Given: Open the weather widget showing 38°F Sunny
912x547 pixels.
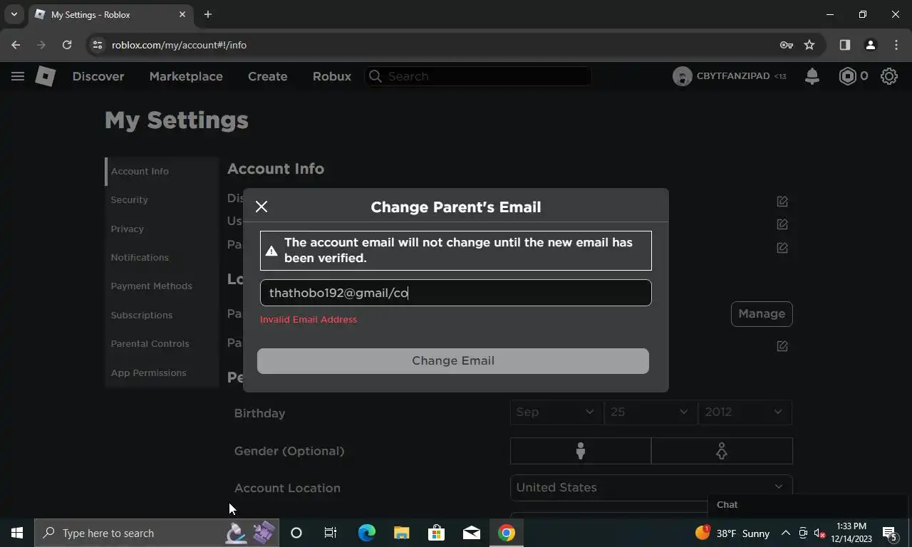Looking at the screenshot, I should [733, 533].
